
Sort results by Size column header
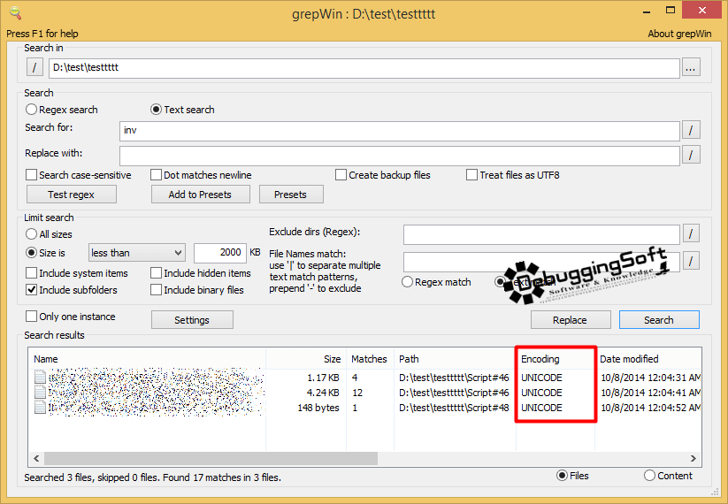[x=306, y=359]
